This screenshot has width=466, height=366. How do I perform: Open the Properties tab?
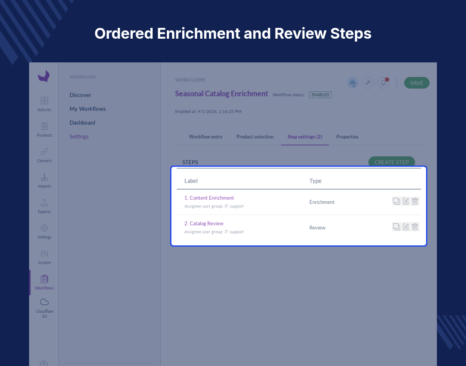pyautogui.click(x=347, y=137)
